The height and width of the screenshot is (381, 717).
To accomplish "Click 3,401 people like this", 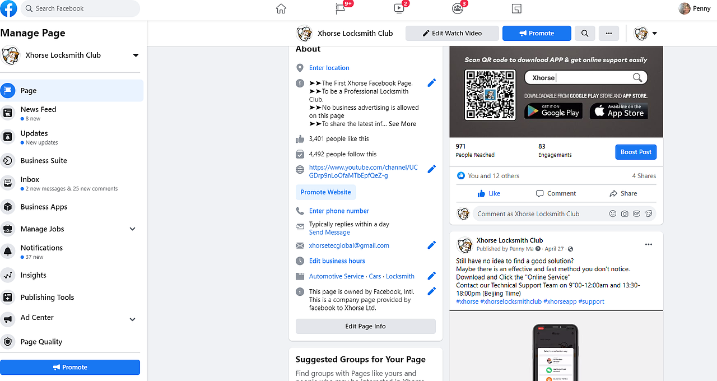I will pyautogui.click(x=339, y=139).
